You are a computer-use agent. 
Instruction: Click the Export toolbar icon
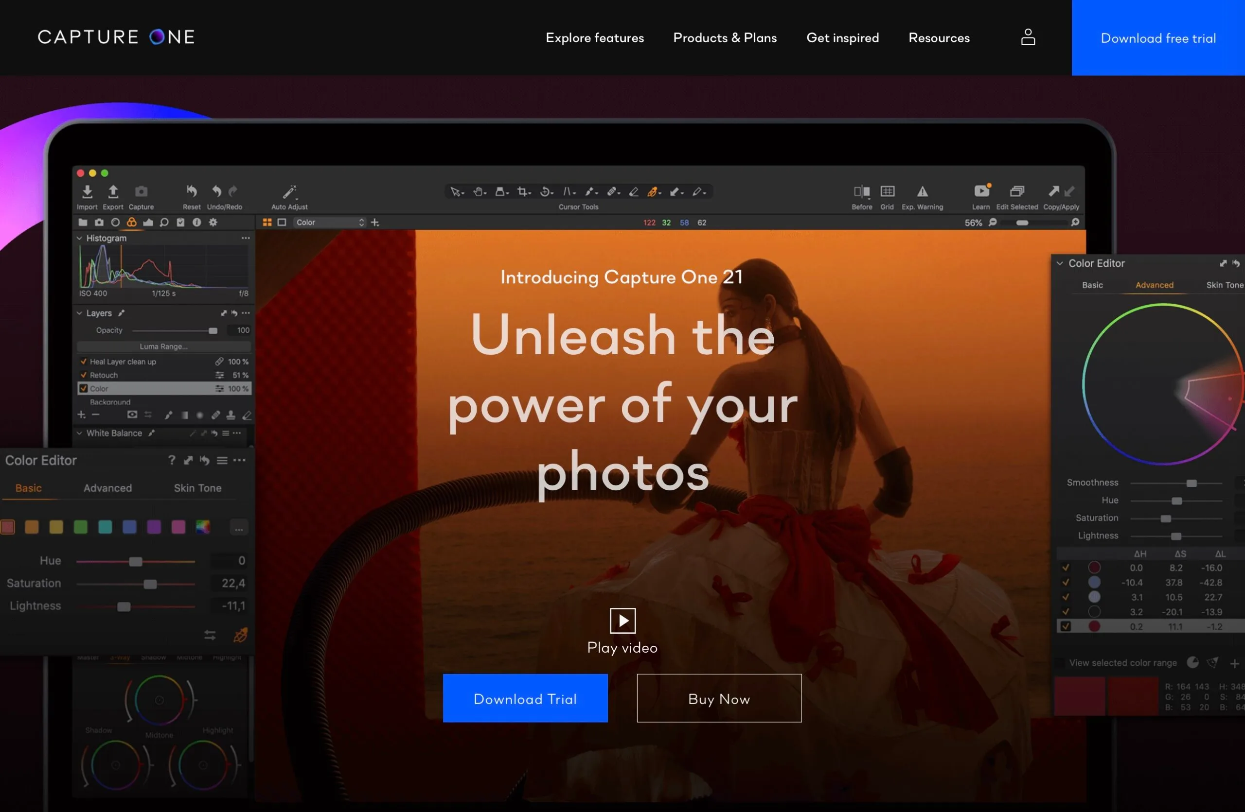113,191
